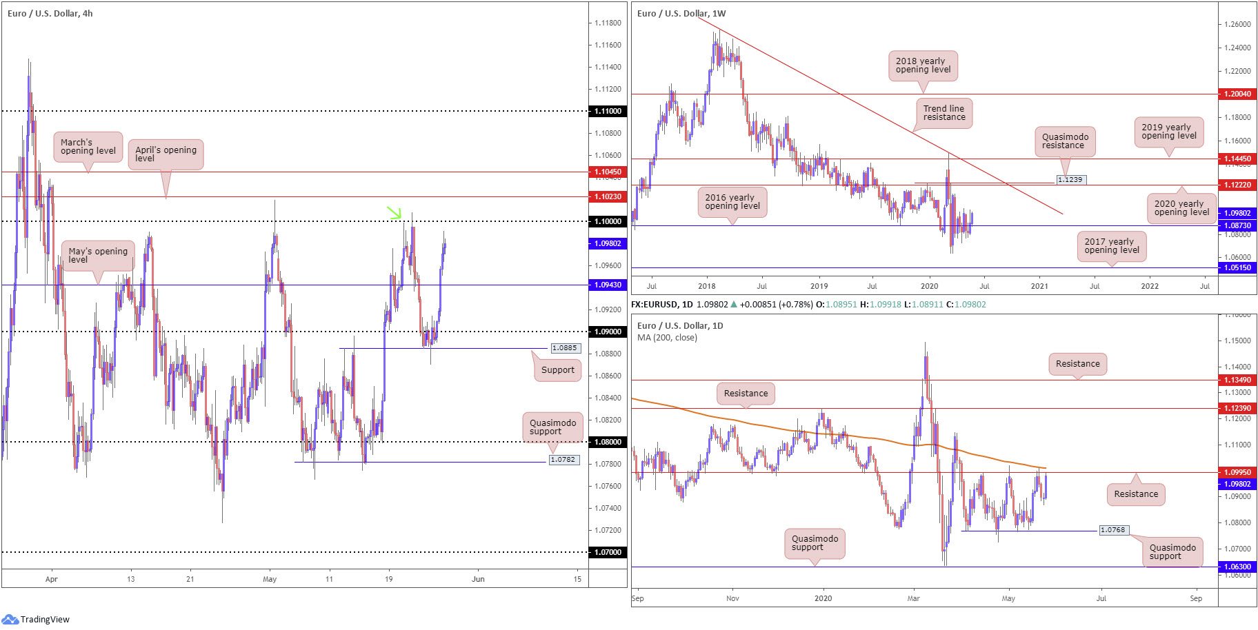The image size is (1258, 630).
Task: Select the 2020 yearly opening level callout
Action: (x=1181, y=208)
